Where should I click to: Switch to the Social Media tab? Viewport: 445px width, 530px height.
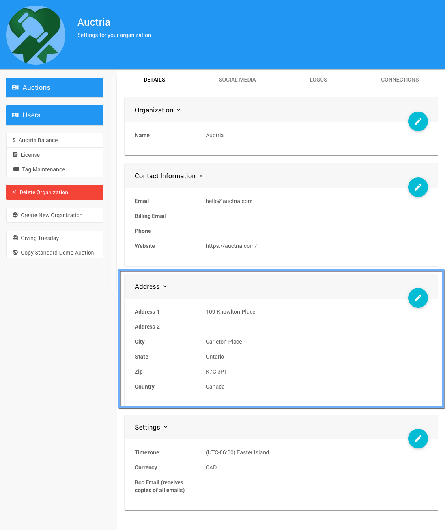pyautogui.click(x=237, y=80)
